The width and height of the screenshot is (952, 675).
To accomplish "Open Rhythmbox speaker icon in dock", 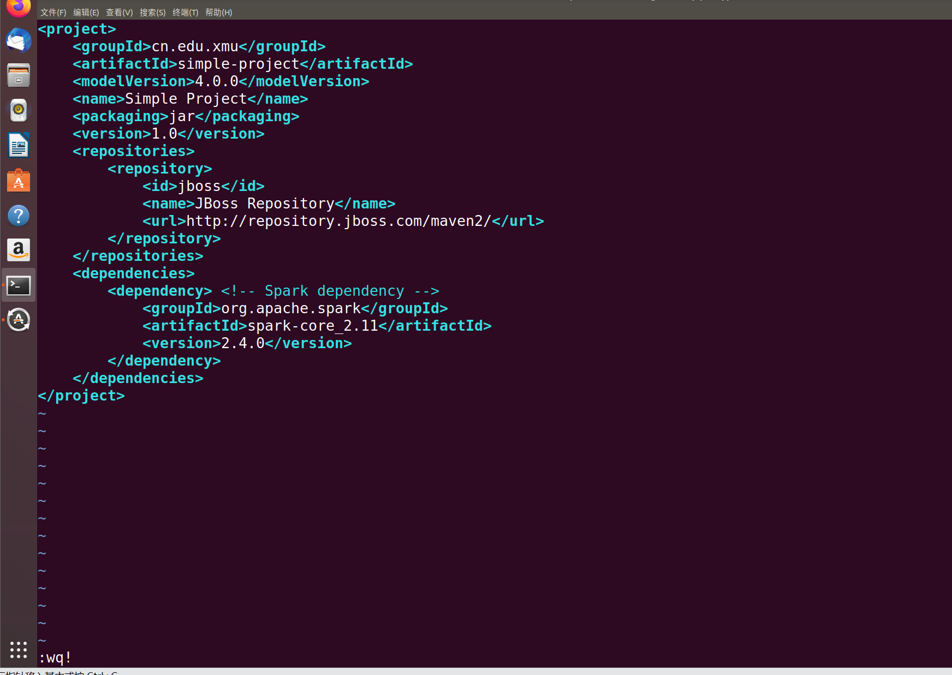I will point(19,110).
